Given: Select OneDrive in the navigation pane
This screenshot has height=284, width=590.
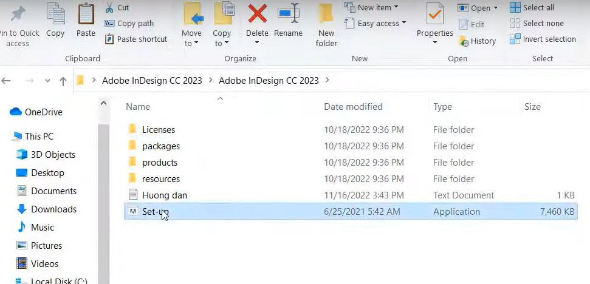Looking at the screenshot, I should (43, 112).
